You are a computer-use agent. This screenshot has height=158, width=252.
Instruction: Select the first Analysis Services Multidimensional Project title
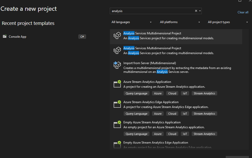152,33
